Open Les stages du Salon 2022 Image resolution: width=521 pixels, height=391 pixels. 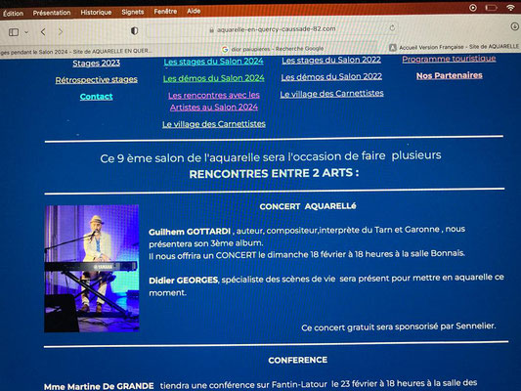click(x=331, y=60)
